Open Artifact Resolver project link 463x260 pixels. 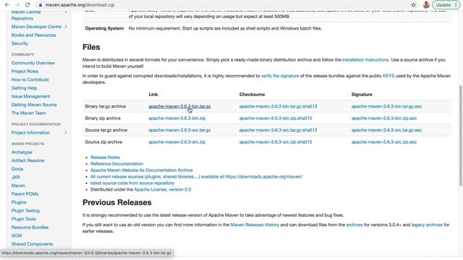coord(28,160)
